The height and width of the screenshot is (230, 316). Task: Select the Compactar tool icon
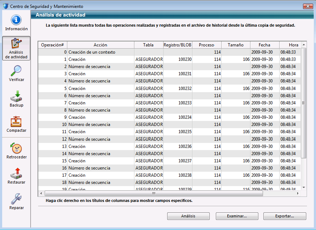click(16, 122)
